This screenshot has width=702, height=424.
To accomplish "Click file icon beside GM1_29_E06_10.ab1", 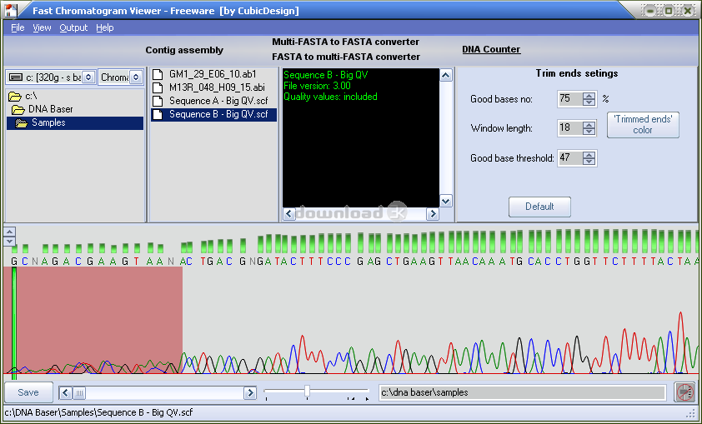I will (158, 74).
